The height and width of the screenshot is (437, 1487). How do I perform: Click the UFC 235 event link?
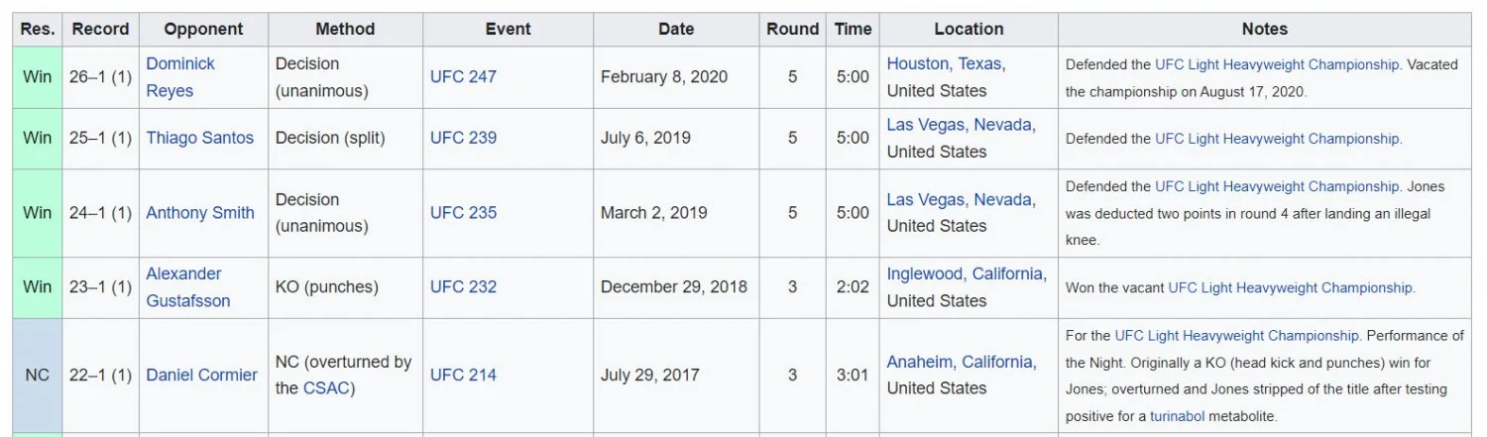pyautogui.click(x=463, y=212)
